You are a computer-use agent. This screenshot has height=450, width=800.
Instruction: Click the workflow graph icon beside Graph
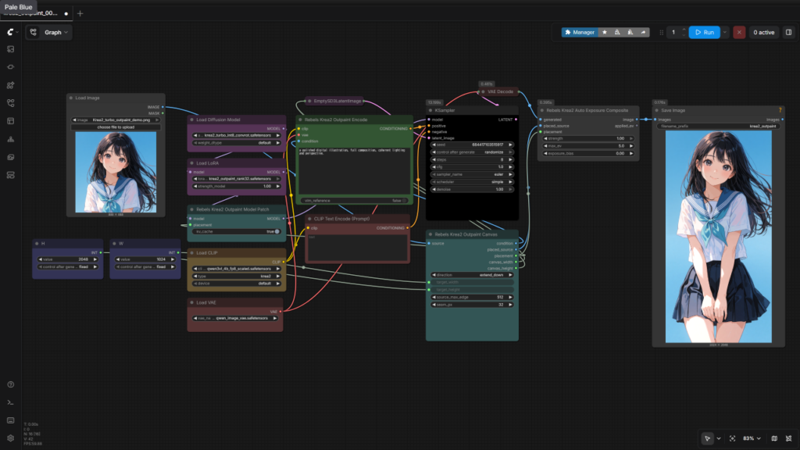click(33, 32)
